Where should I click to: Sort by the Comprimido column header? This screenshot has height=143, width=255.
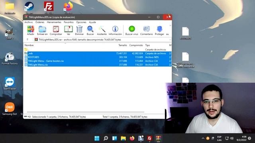tap(136, 45)
